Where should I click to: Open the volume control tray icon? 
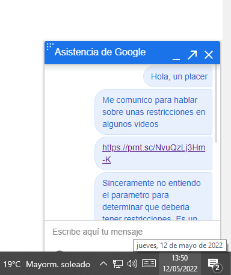pos(132,264)
